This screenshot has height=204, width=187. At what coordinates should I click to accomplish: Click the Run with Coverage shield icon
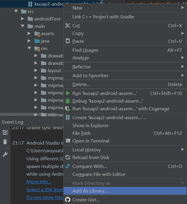click(68, 109)
